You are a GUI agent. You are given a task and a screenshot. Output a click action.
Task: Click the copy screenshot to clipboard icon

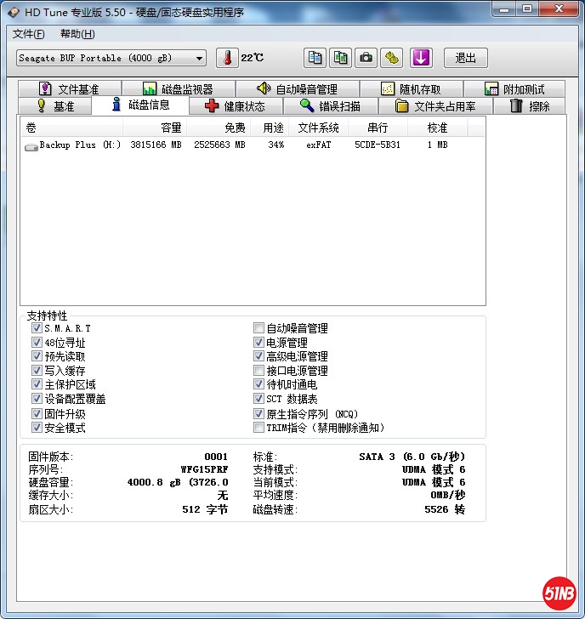point(340,58)
